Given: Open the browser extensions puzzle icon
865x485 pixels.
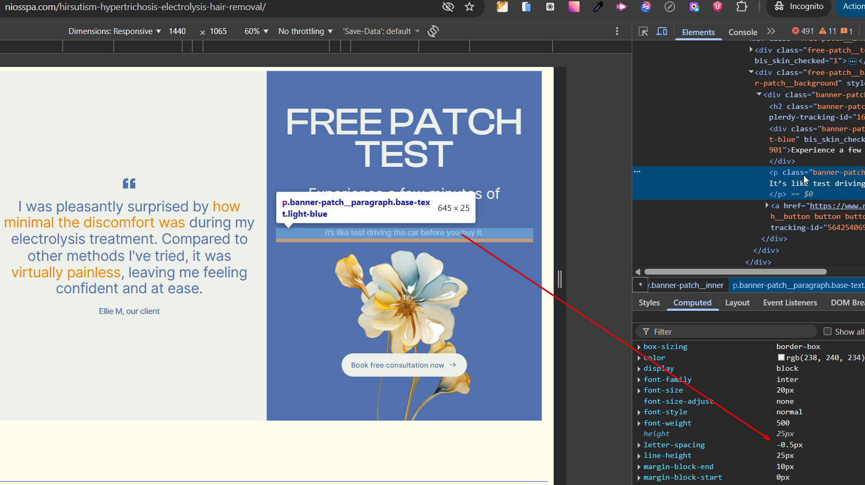Looking at the screenshot, I should coord(742,7).
